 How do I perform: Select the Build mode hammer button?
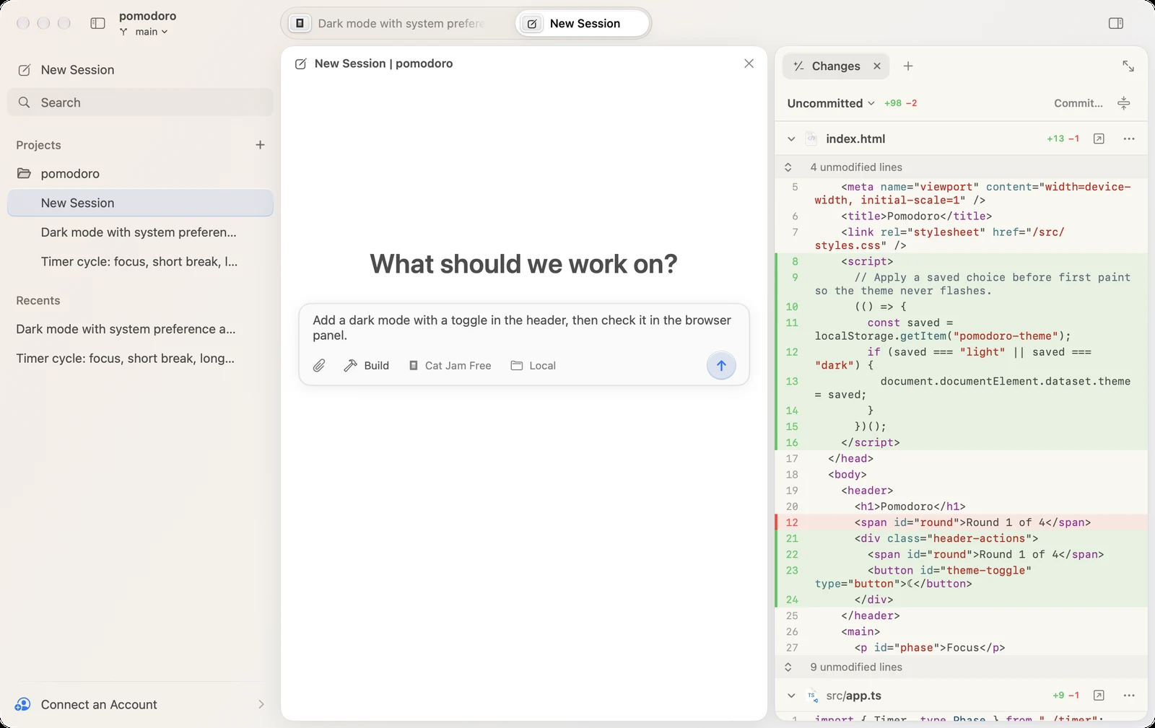(366, 366)
